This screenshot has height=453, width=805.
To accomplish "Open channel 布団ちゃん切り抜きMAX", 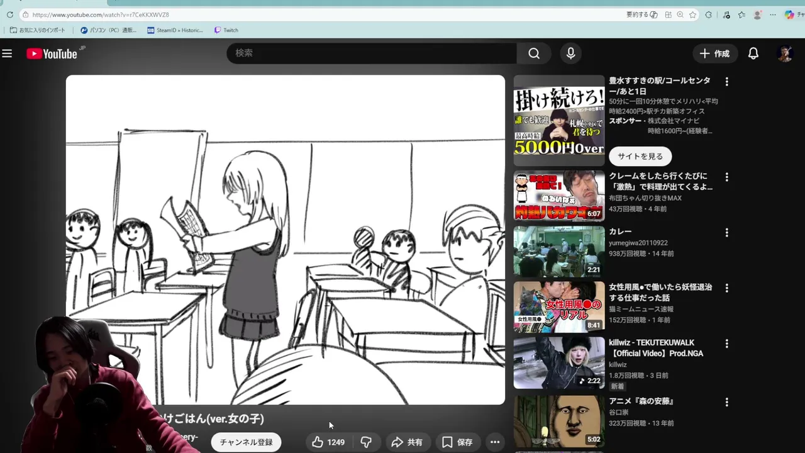I will pos(645,198).
